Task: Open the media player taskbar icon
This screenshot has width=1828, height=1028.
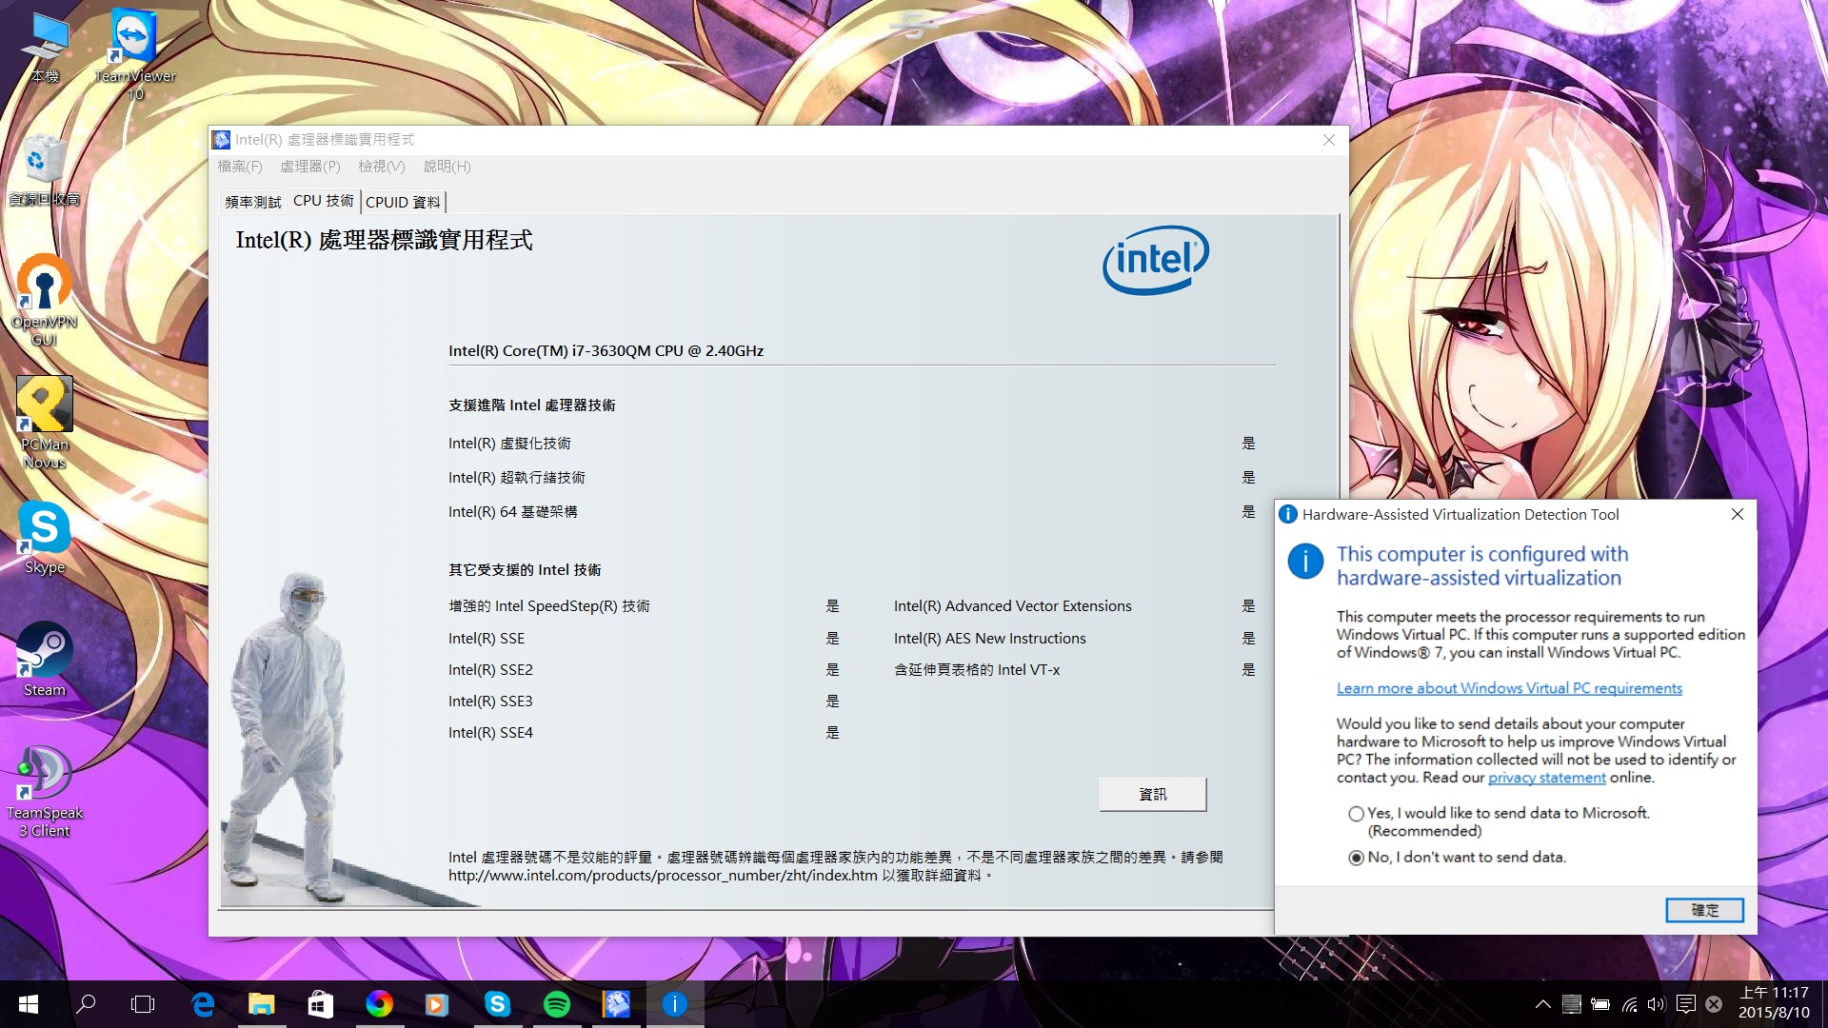Action: click(x=437, y=1004)
